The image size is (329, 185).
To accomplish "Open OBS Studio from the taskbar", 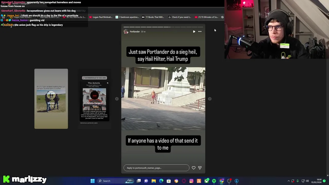I will pyautogui.click(x=229, y=181).
